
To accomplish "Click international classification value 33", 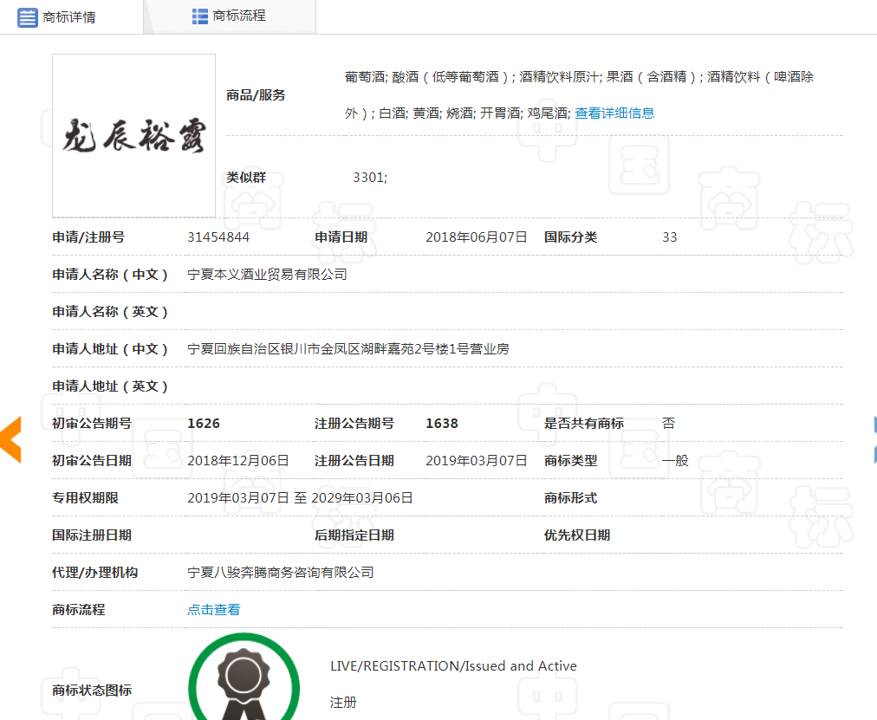I will point(669,237).
